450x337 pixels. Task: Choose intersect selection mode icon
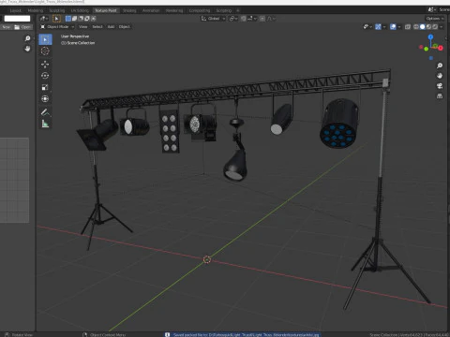[x=94, y=19]
